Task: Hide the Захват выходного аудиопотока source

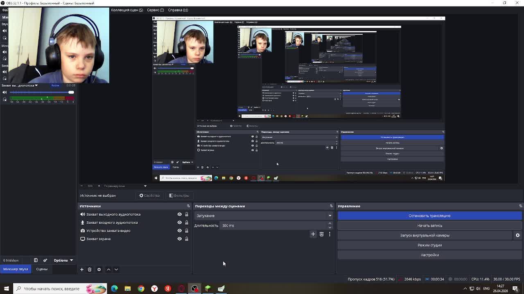Action: point(179,214)
